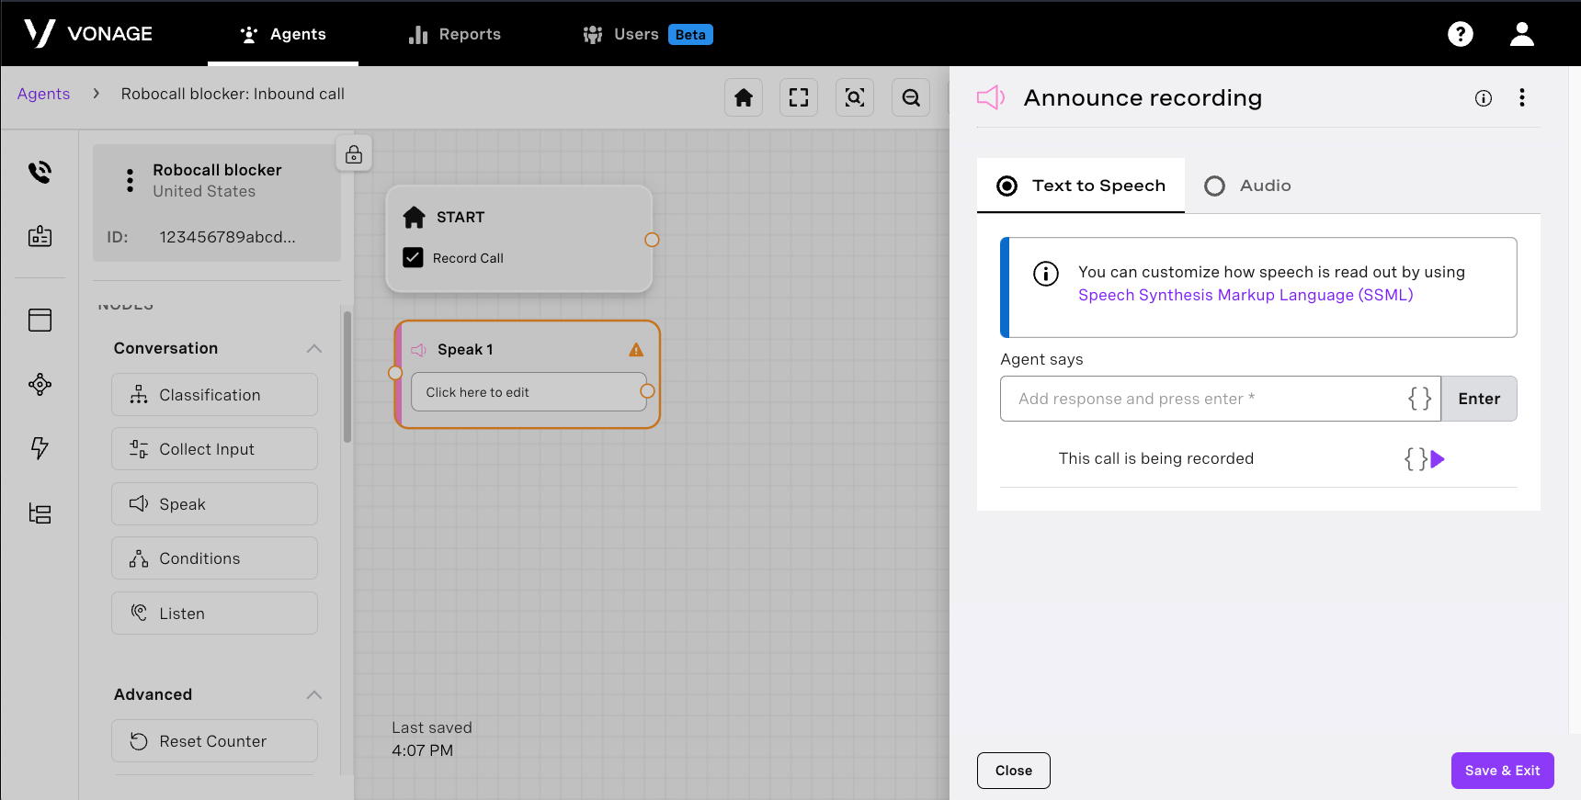This screenshot has width=1581, height=800.
Task: Click the Announce recording info icon
Action: [1484, 98]
